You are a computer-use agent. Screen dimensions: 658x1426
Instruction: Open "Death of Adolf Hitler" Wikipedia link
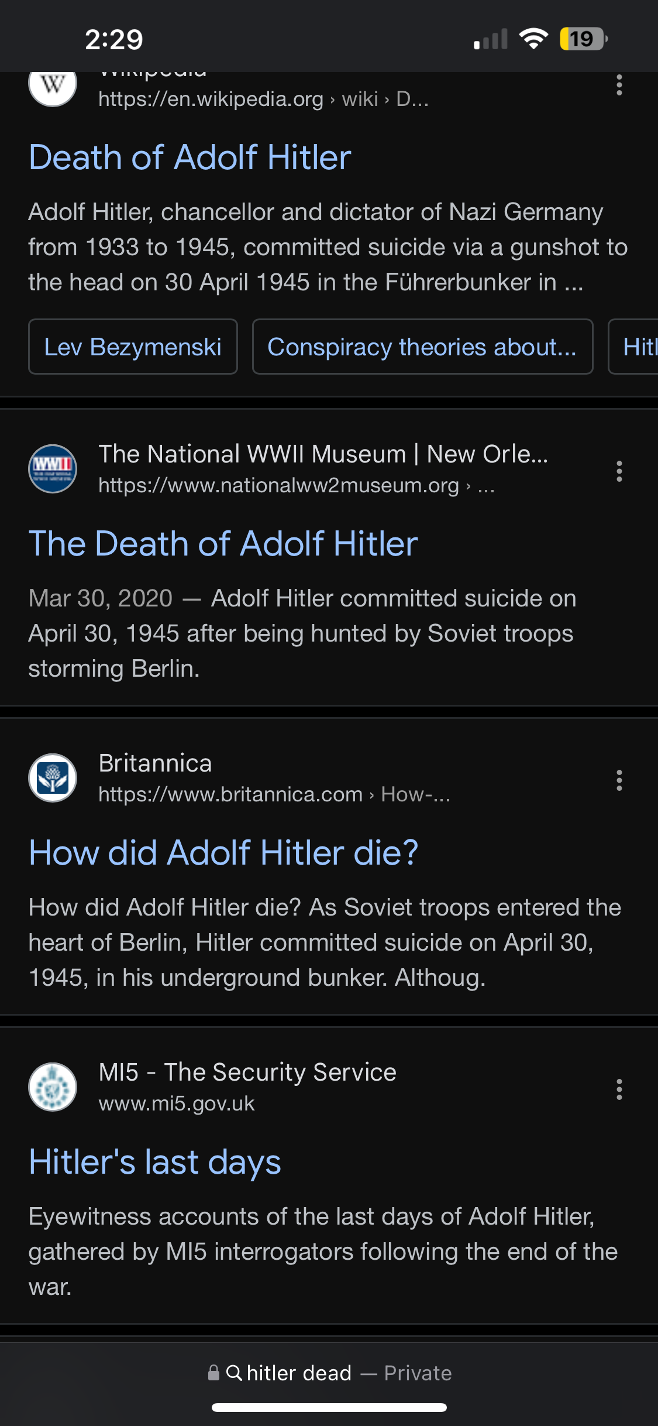click(190, 157)
